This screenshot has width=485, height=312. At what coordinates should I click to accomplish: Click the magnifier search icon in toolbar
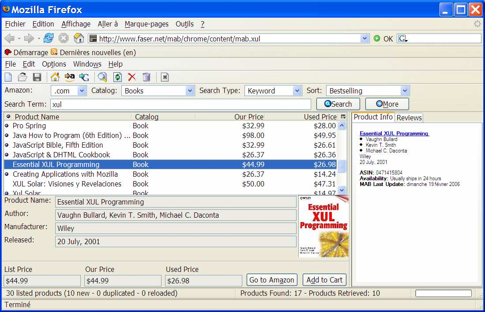tap(102, 77)
